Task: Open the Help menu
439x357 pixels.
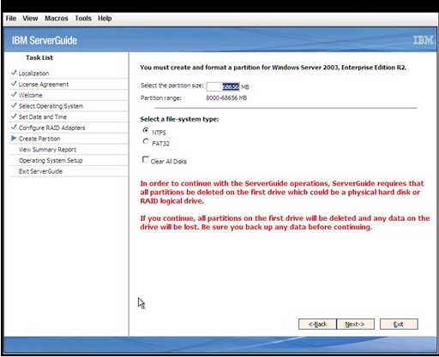Action: [105, 18]
